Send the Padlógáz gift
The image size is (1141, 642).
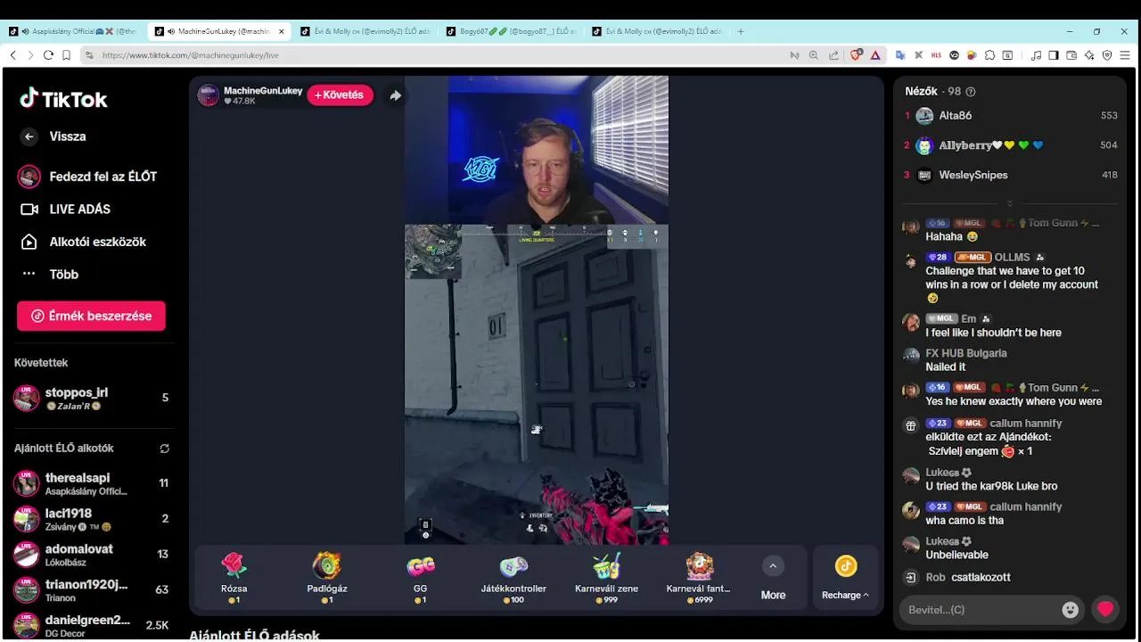tap(327, 578)
